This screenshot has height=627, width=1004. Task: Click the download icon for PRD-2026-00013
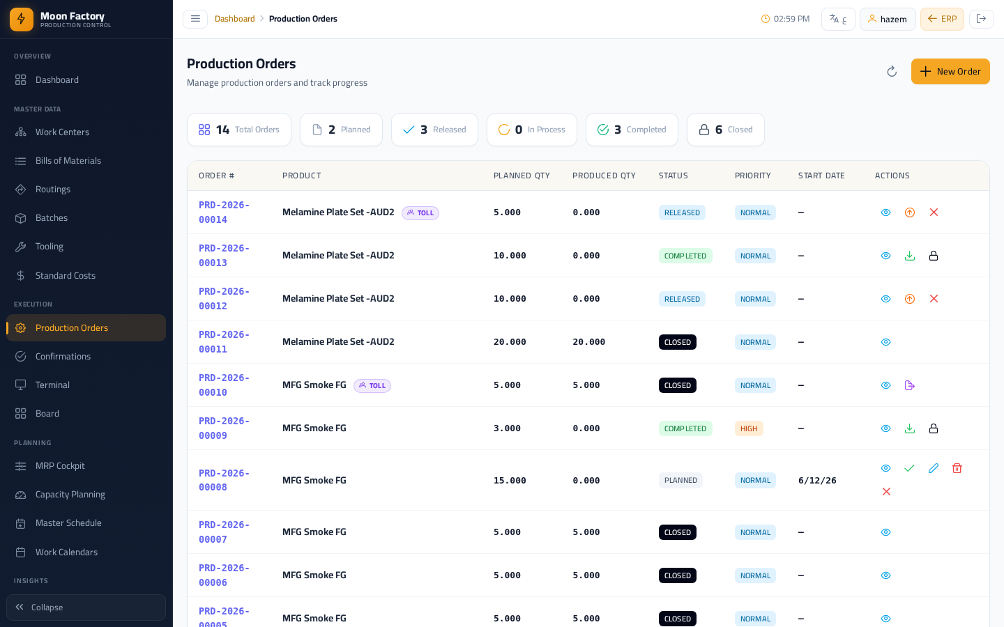pyautogui.click(x=910, y=256)
